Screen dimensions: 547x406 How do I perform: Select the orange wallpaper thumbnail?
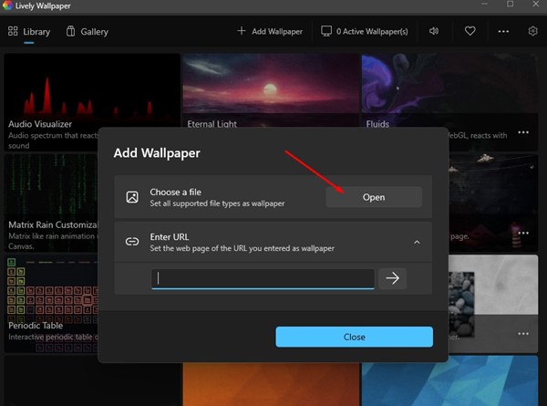(x=271, y=384)
